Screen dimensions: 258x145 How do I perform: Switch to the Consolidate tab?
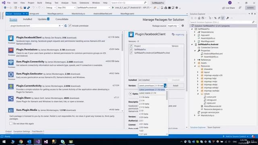(62, 19)
